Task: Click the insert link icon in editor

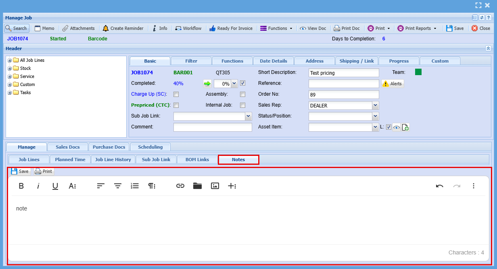Action: (x=180, y=186)
